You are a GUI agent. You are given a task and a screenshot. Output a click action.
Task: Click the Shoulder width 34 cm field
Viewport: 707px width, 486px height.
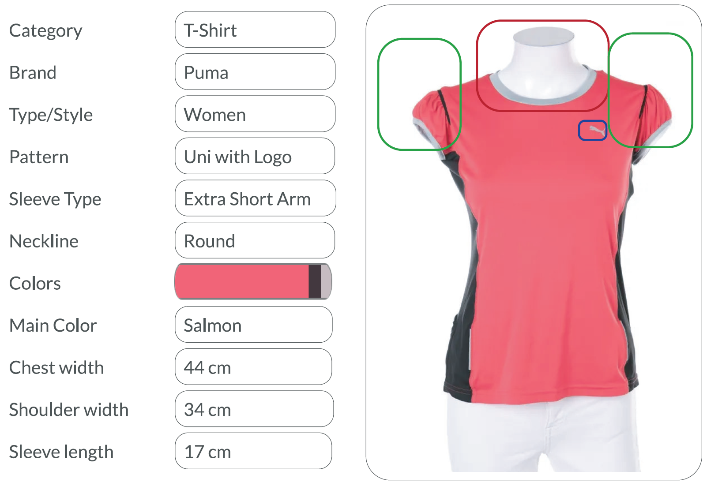coord(254,409)
